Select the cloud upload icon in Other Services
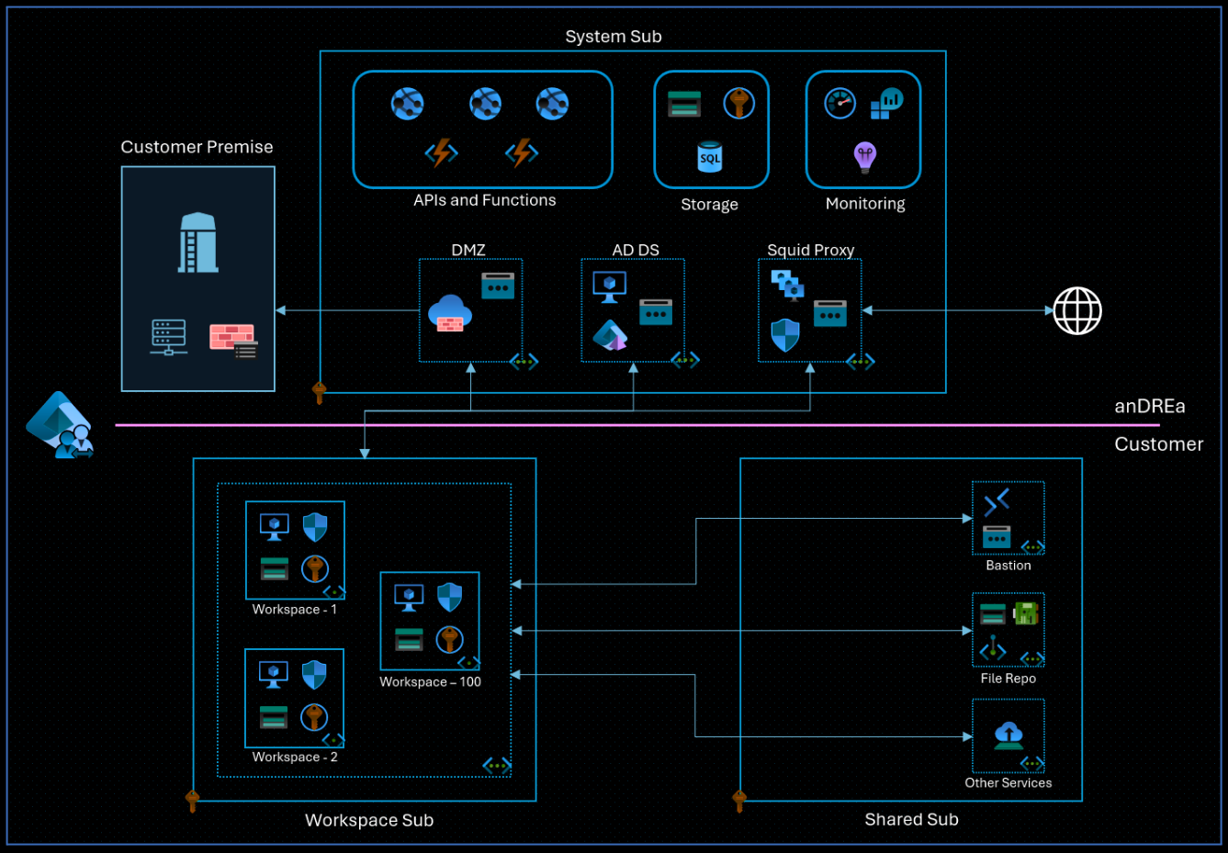Screen dimensions: 1228x853 click(1008, 735)
